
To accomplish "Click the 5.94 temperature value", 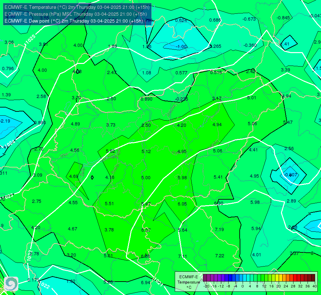I will [256, 228].
